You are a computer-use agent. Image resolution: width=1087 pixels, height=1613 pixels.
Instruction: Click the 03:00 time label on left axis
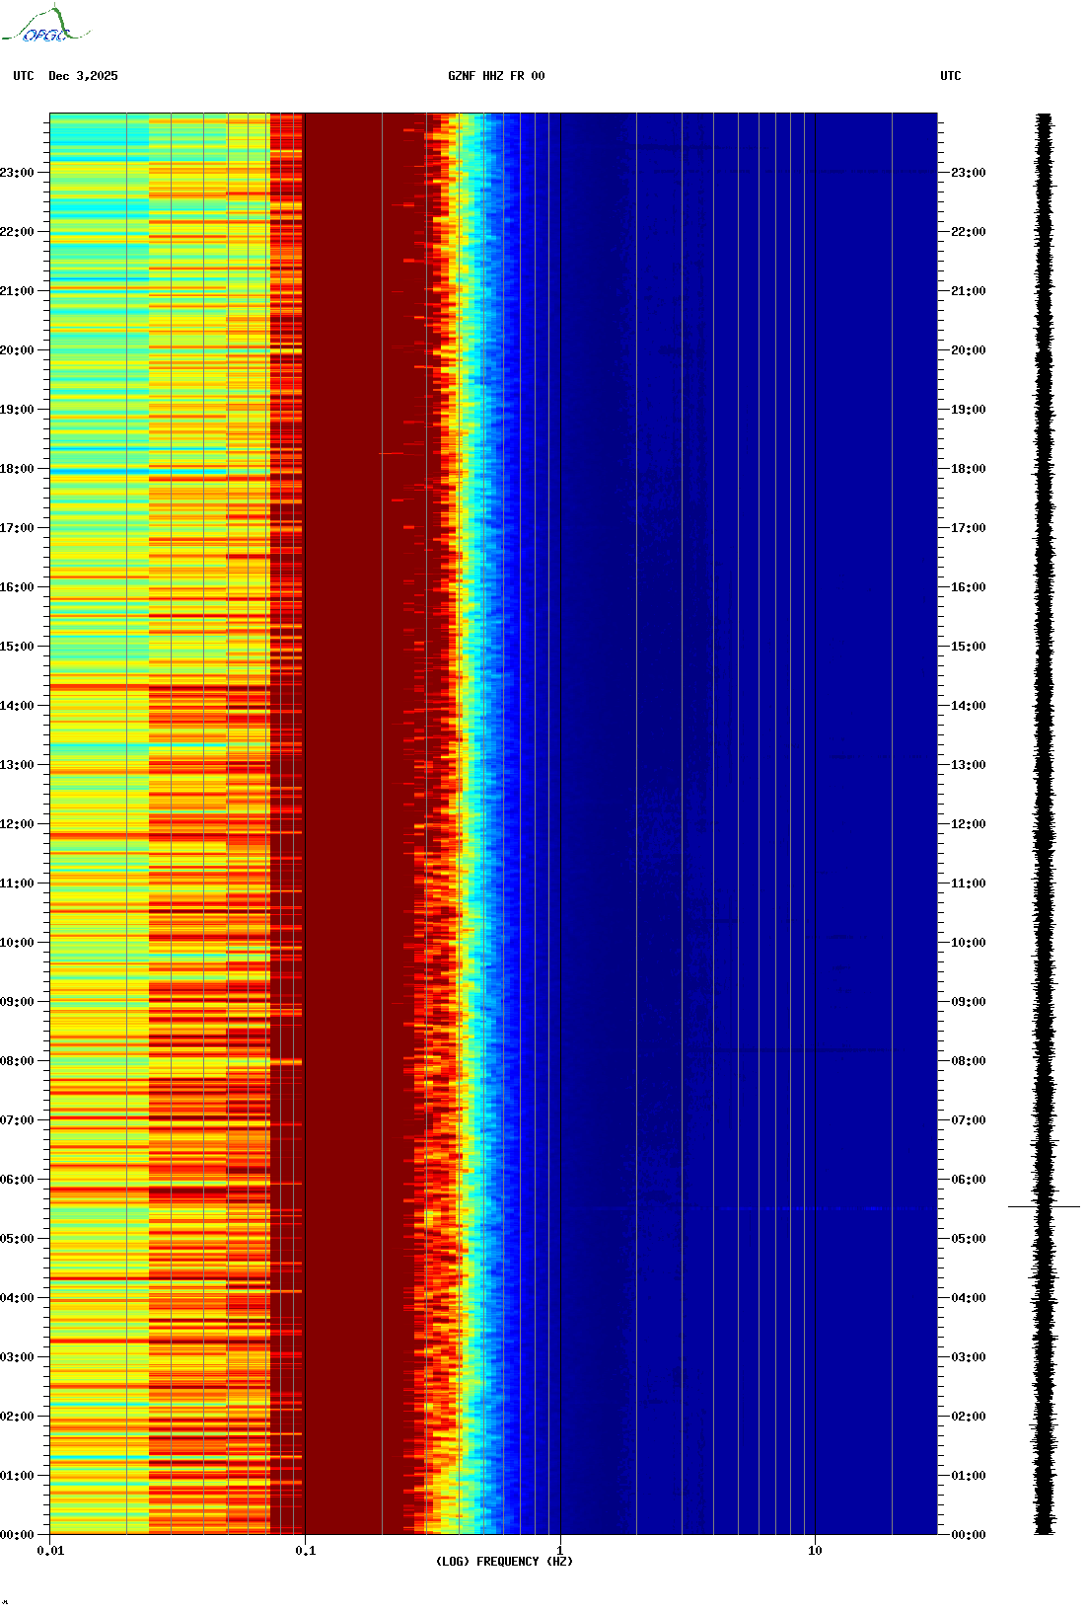(x=17, y=1357)
